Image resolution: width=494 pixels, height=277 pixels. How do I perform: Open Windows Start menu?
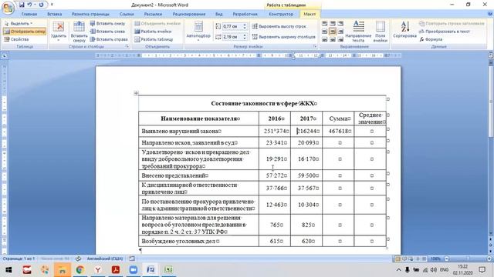pyautogui.click(x=8, y=270)
